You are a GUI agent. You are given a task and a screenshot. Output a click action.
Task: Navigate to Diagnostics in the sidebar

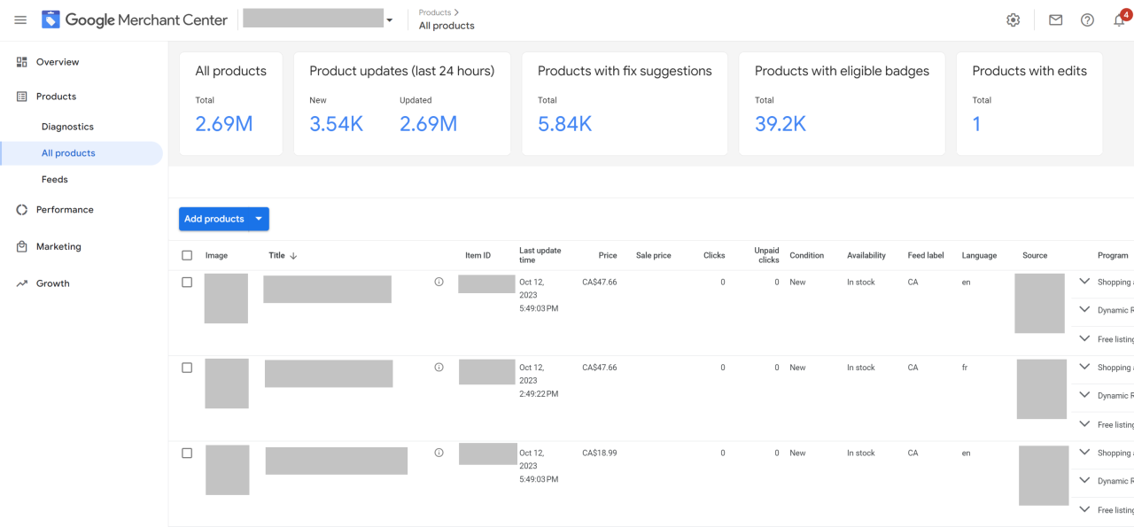(x=68, y=126)
